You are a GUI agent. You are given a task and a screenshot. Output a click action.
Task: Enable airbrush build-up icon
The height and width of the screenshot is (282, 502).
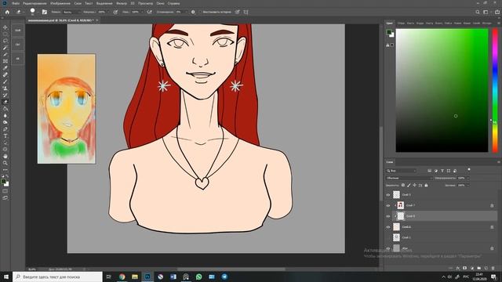coord(149,13)
